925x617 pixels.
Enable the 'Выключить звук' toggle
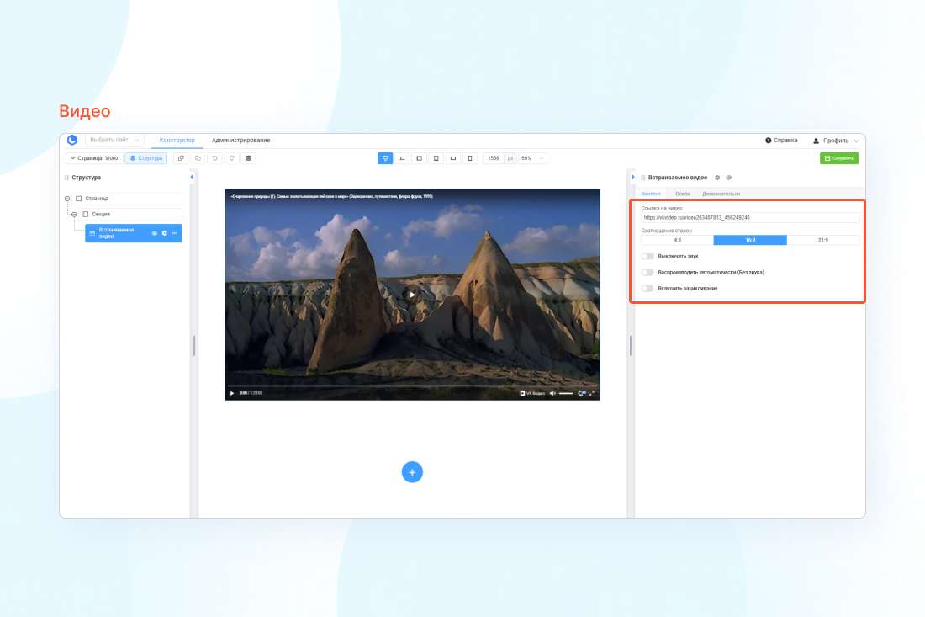click(x=647, y=256)
